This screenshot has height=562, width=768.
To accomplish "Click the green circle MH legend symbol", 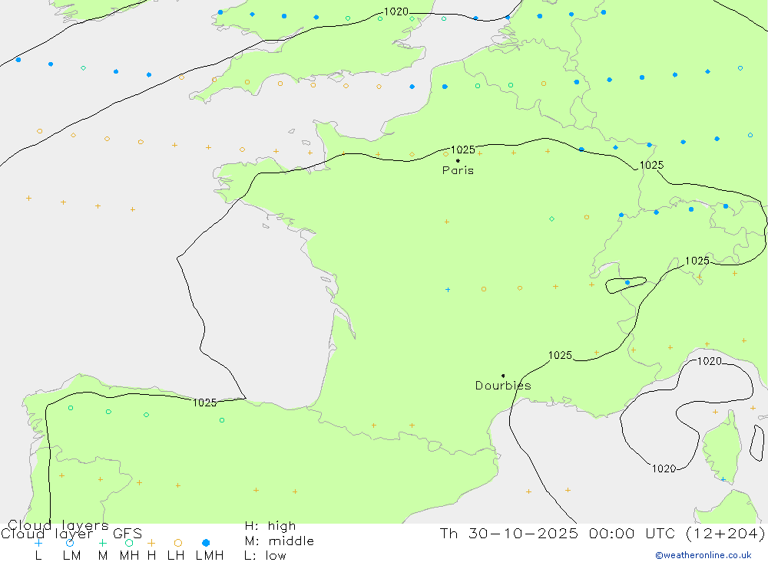I will point(129,543).
